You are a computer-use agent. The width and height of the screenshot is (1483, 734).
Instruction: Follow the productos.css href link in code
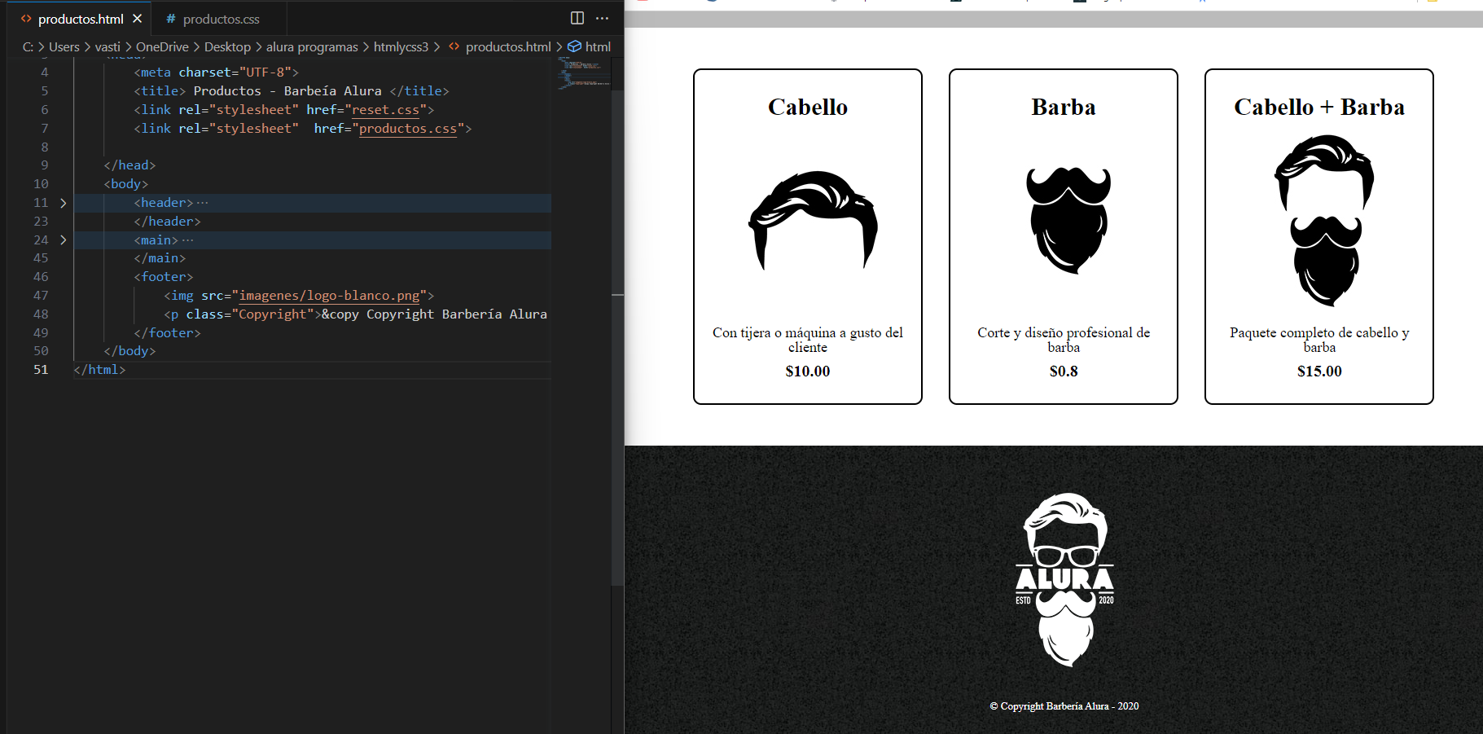pyautogui.click(x=408, y=129)
